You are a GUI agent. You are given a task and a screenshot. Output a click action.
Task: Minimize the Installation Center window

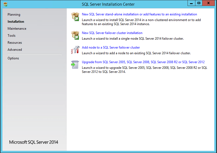click(191, 3)
